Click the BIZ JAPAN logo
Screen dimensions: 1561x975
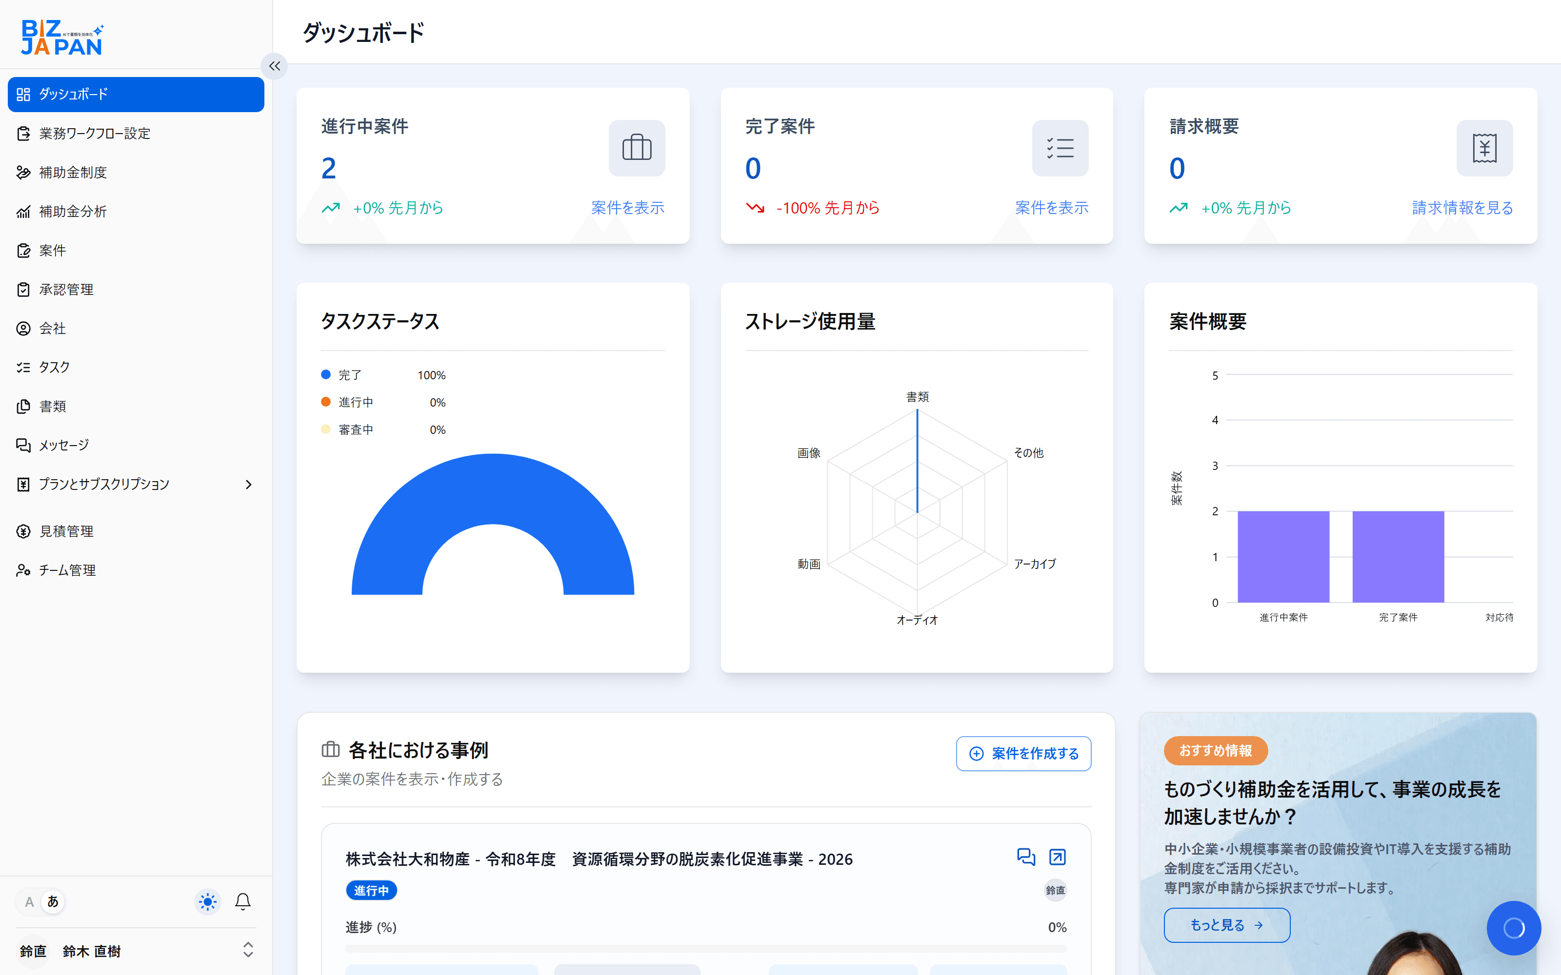click(x=62, y=37)
